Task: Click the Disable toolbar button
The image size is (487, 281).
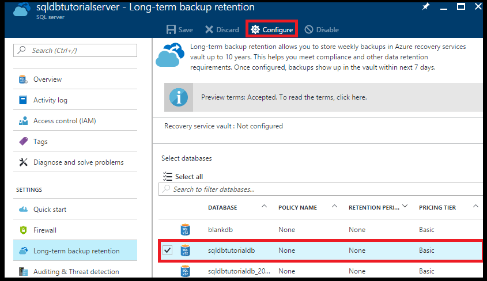Action: coord(322,30)
